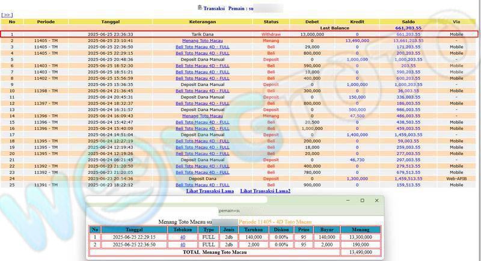The width and height of the screenshot is (481, 261).
Task: Maximize the Menang Toto Macau popup window
Action: 362,200
